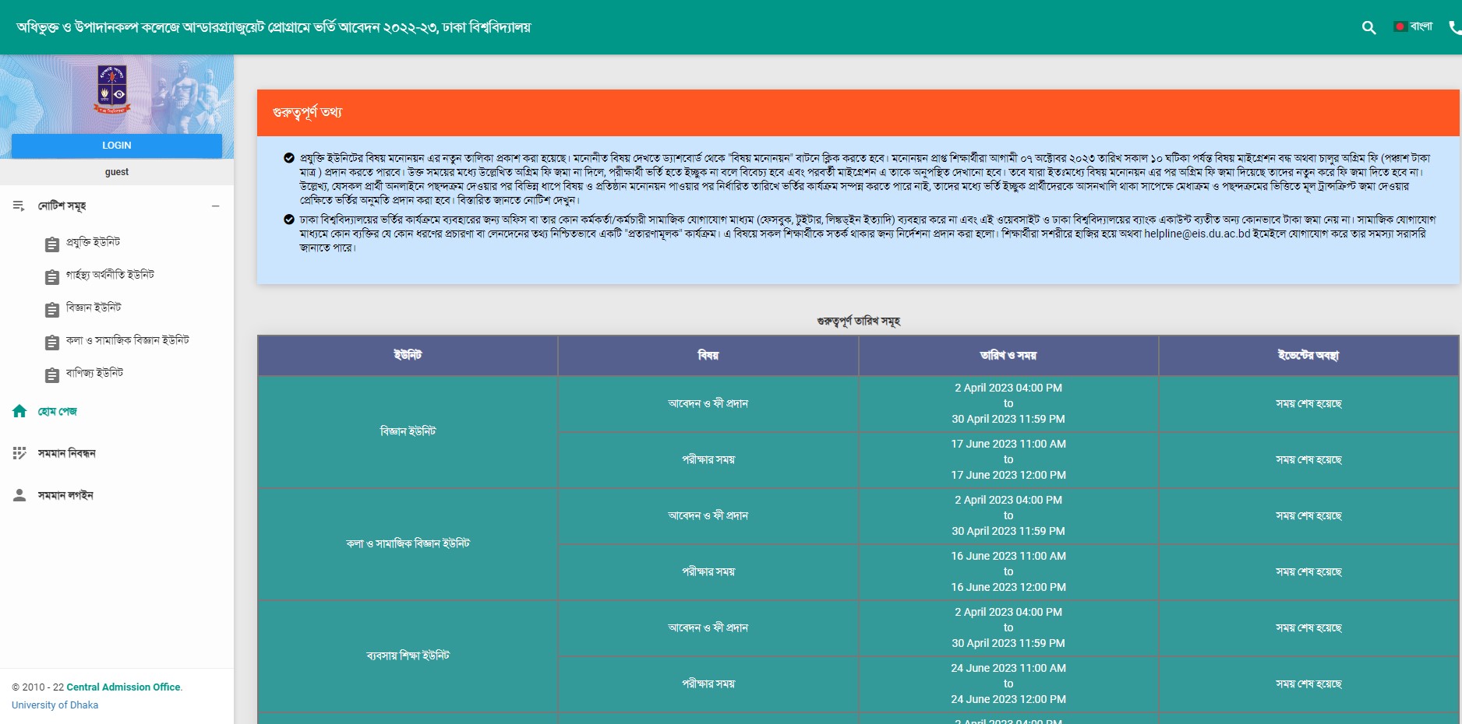
Task: Click the orange গুরুত্বপূর্ণ তথ্য header bar
Action: pyautogui.click(x=857, y=113)
